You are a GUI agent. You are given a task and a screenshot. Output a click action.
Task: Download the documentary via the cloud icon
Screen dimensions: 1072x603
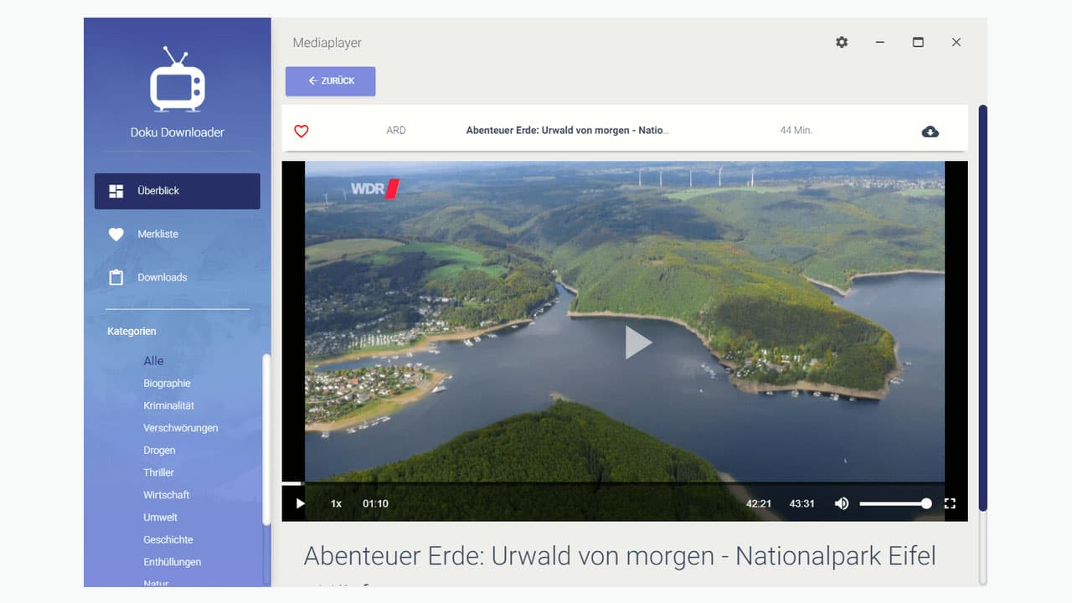(x=930, y=131)
